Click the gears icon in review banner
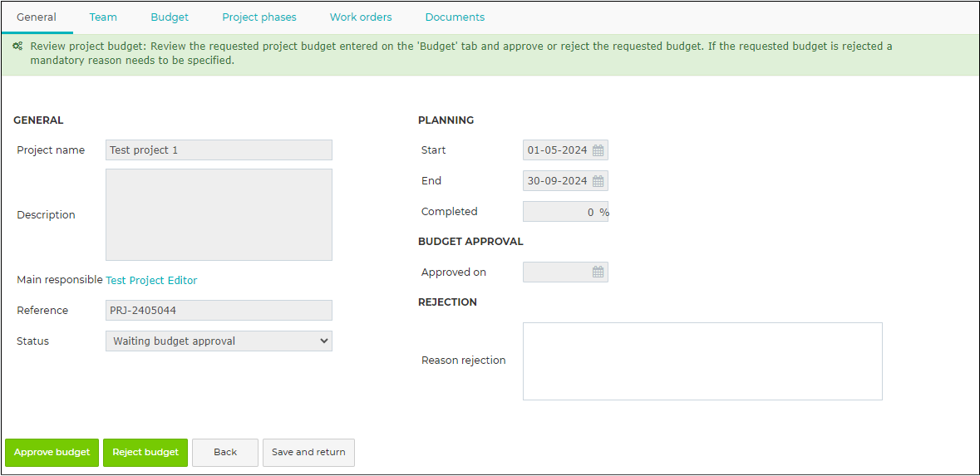The height and width of the screenshot is (476, 980). (18, 46)
